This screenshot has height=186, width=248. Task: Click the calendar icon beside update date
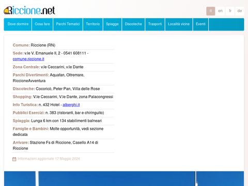click(14, 159)
